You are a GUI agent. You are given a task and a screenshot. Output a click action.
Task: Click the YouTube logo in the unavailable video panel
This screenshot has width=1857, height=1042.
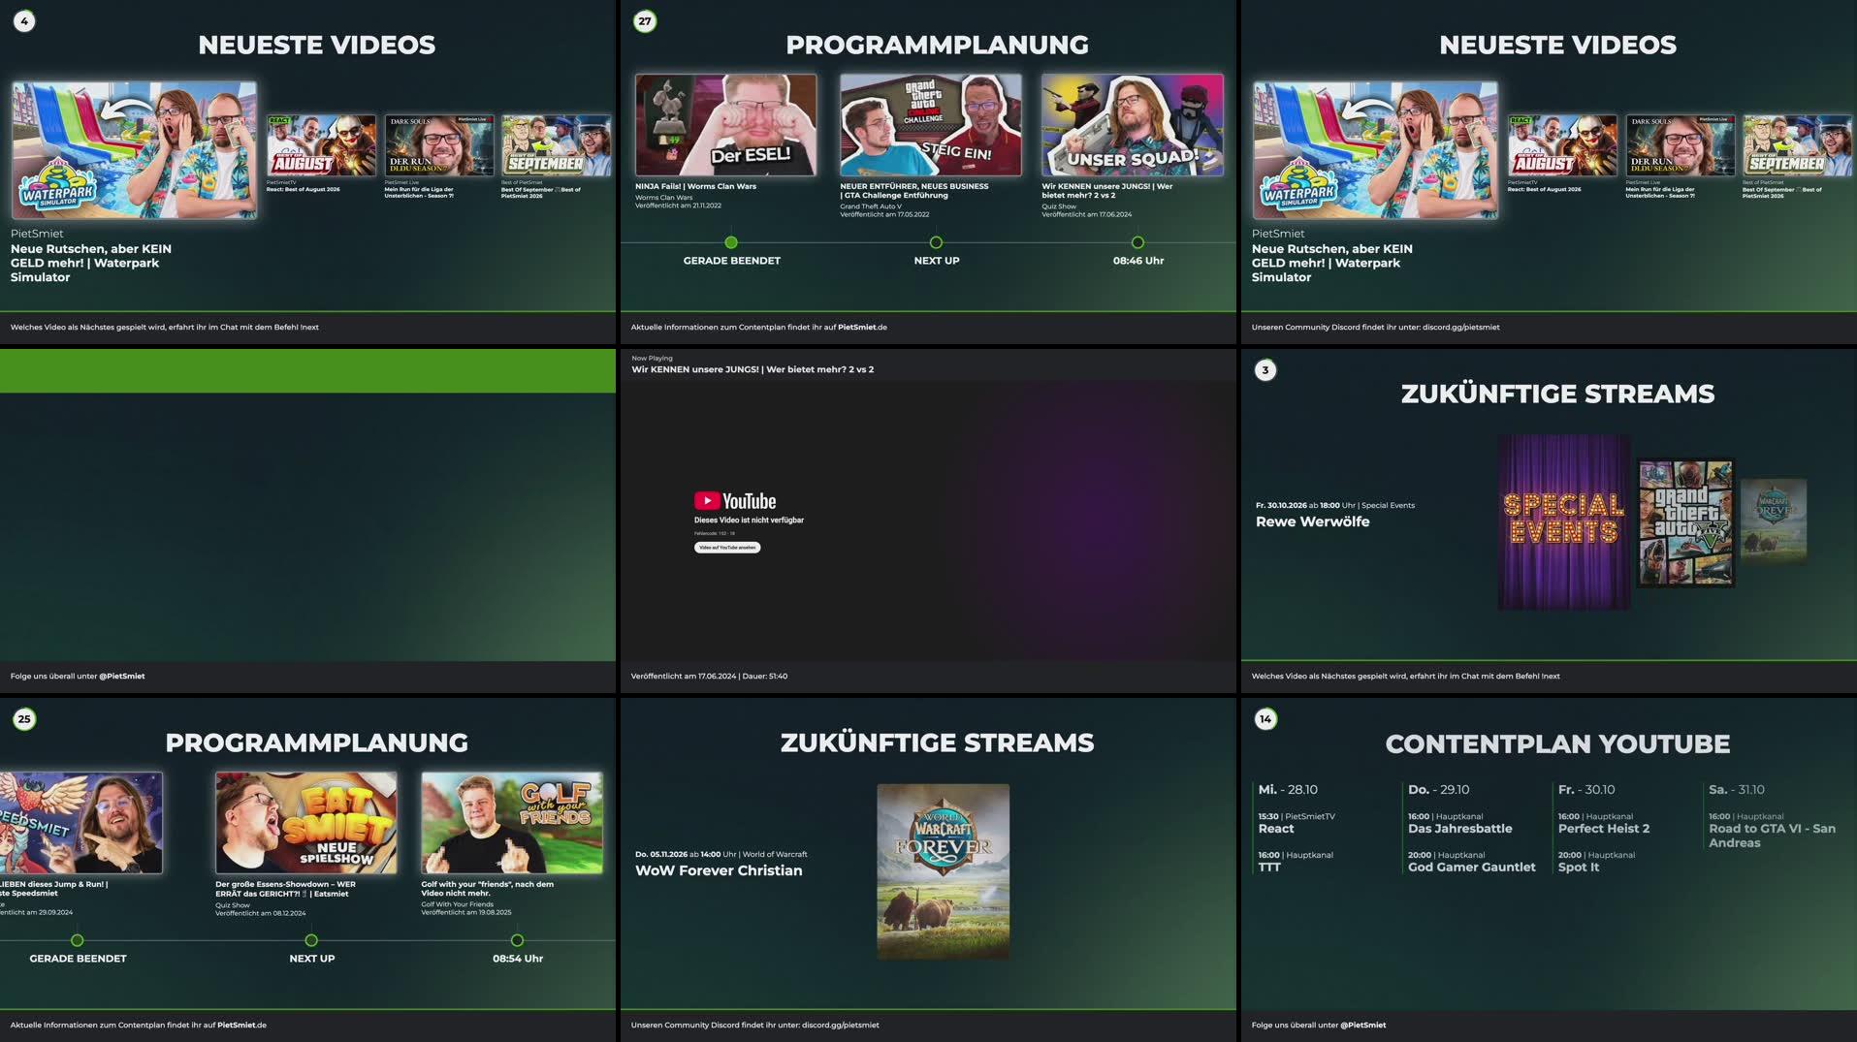735,501
